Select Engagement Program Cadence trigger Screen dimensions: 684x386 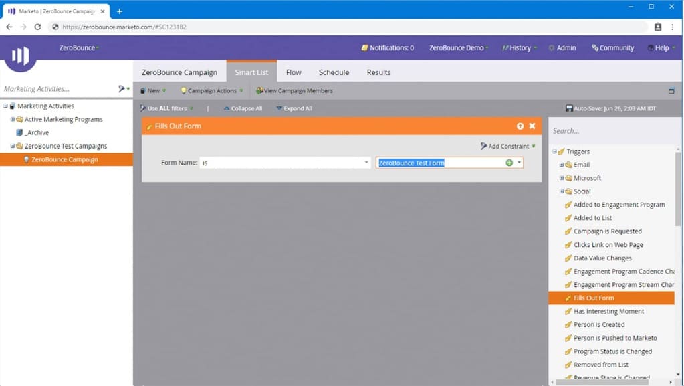click(624, 271)
